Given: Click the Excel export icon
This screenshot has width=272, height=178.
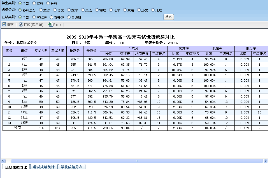Looking at the screenshot, I should pos(50,24).
